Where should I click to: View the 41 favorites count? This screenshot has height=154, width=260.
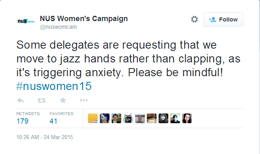tap(53, 121)
